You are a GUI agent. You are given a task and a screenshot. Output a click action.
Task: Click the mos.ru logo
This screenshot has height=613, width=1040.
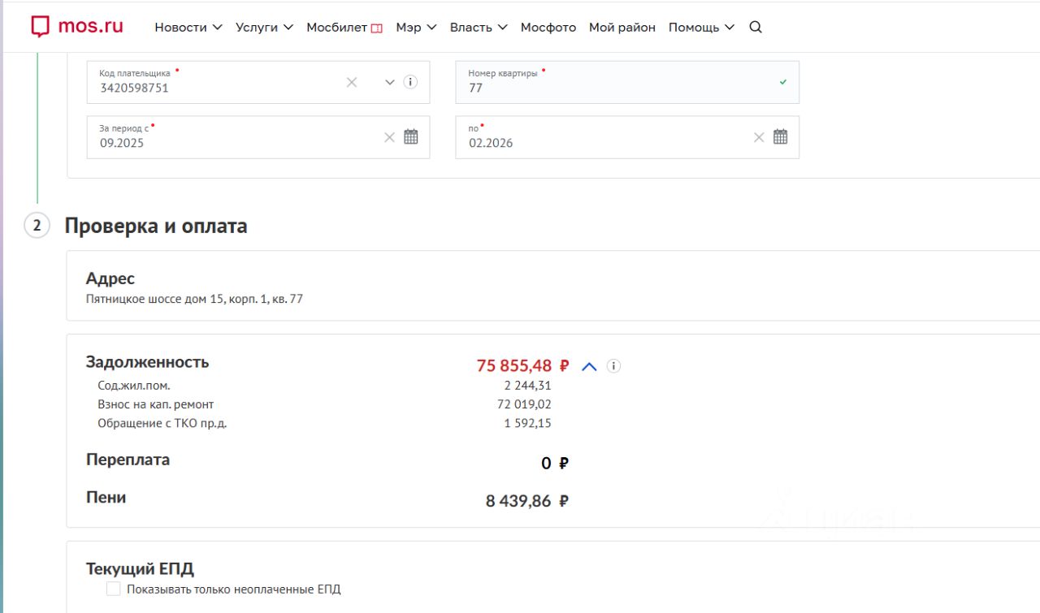click(77, 26)
